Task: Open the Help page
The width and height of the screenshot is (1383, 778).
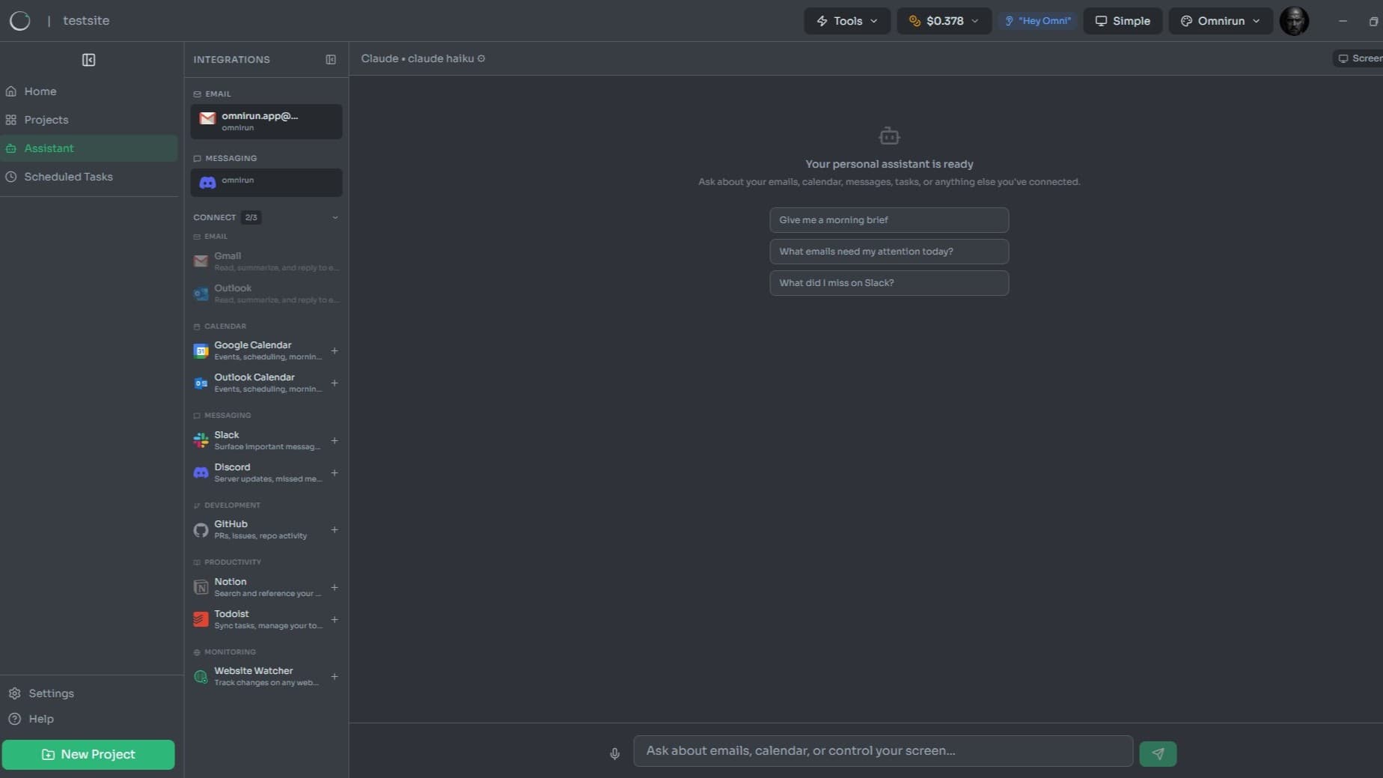Action: point(40,719)
